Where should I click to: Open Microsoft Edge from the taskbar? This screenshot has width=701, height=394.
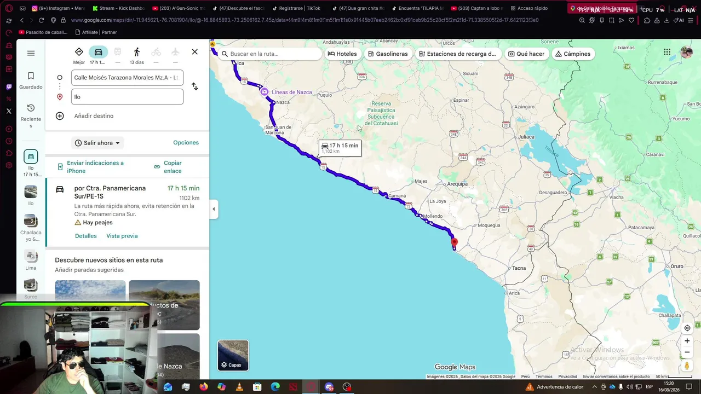coord(275,387)
